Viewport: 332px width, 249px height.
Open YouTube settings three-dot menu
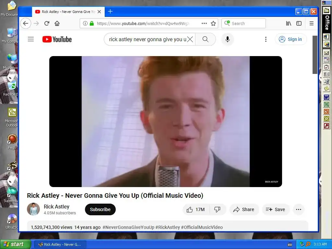click(266, 39)
